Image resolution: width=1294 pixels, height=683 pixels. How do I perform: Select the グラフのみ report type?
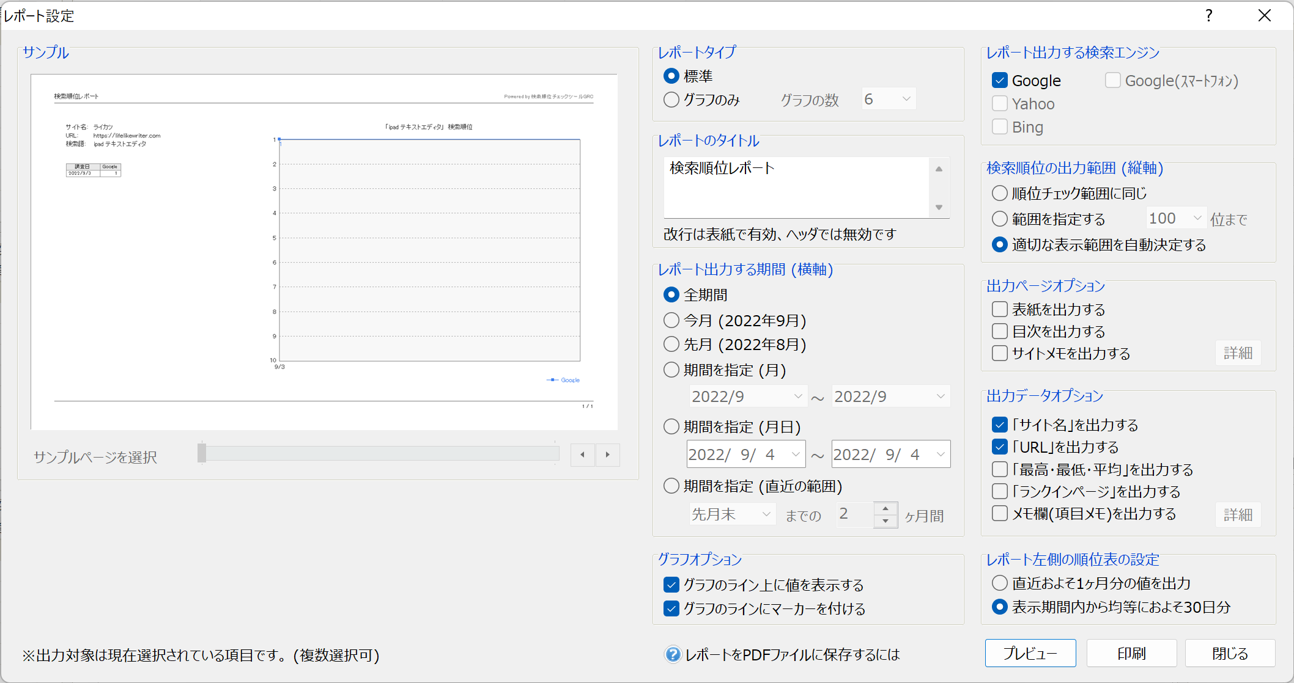(x=671, y=100)
